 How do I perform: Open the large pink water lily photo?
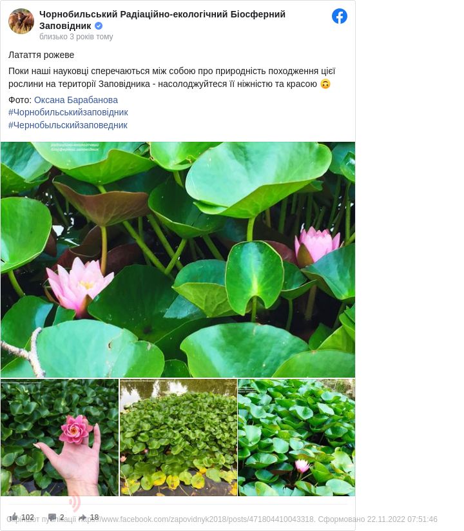click(x=178, y=260)
